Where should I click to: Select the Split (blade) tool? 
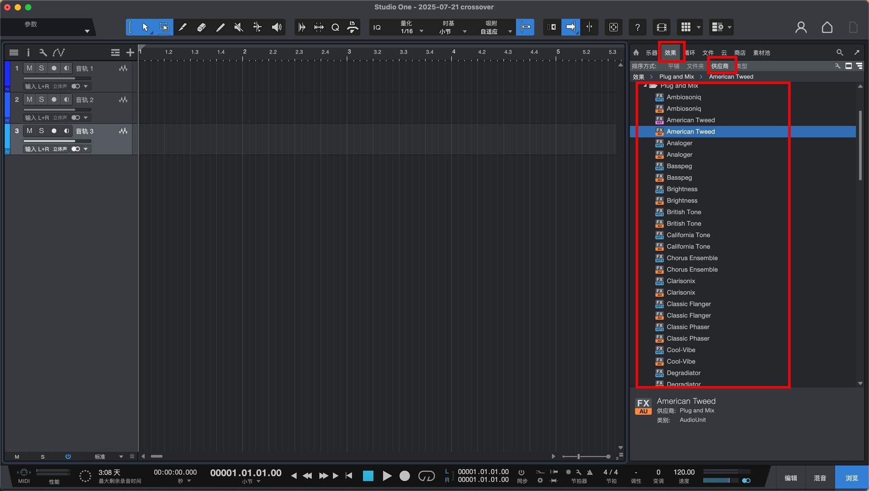(x=183, y=27)
